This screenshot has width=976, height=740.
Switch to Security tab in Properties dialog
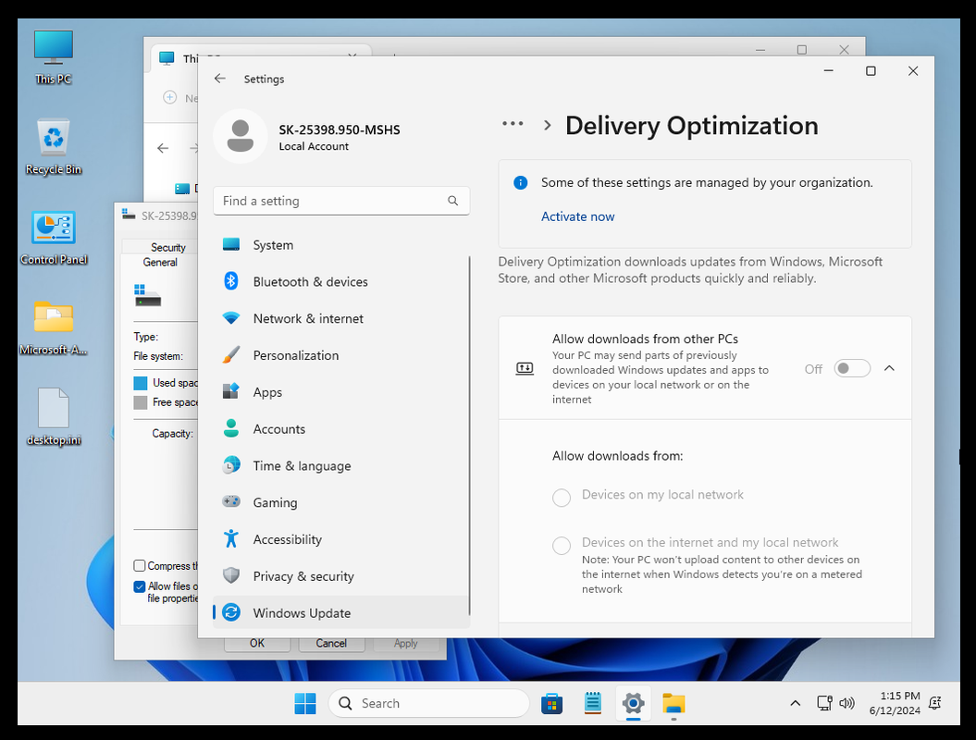pyautogui.click(x=167, y=247)
